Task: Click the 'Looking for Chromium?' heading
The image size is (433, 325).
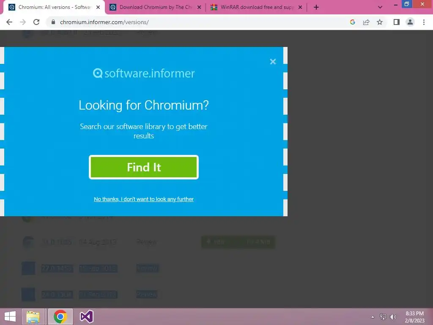Action: [x=144, y=105]
